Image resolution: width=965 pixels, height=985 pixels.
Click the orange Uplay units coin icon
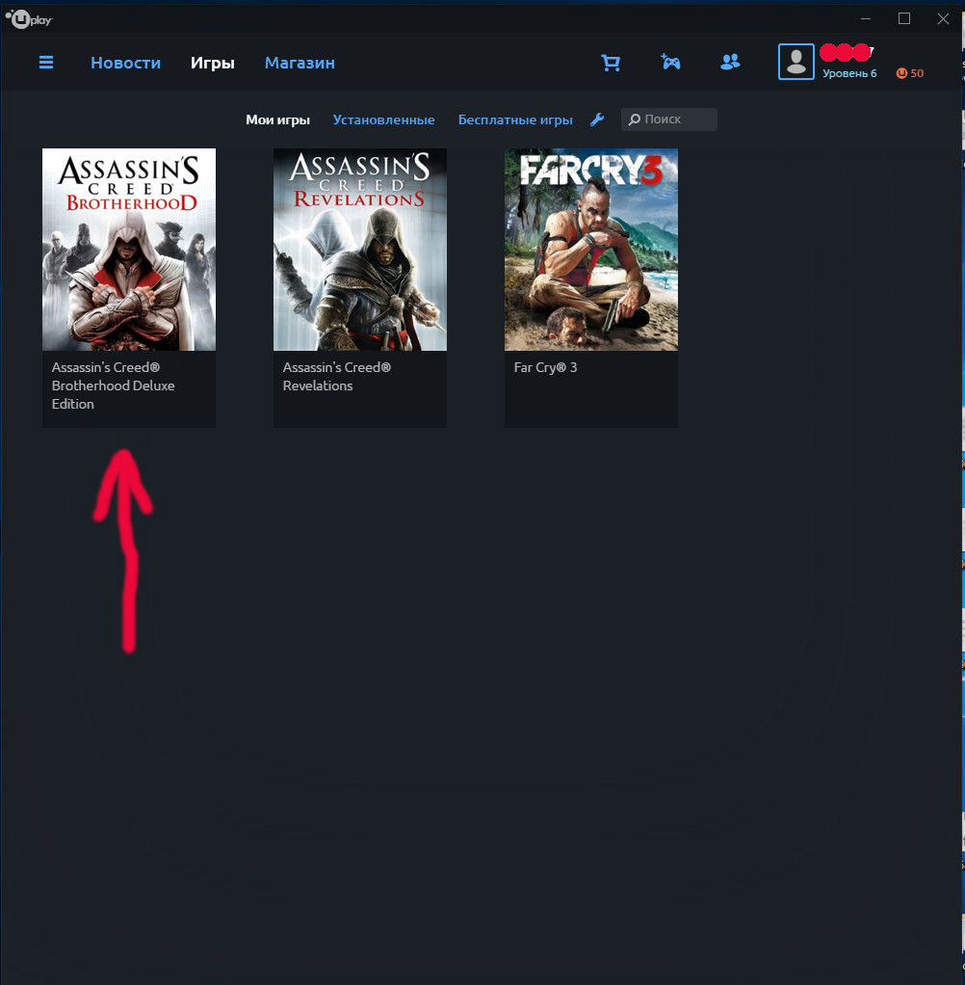click(x=901, y=73)
